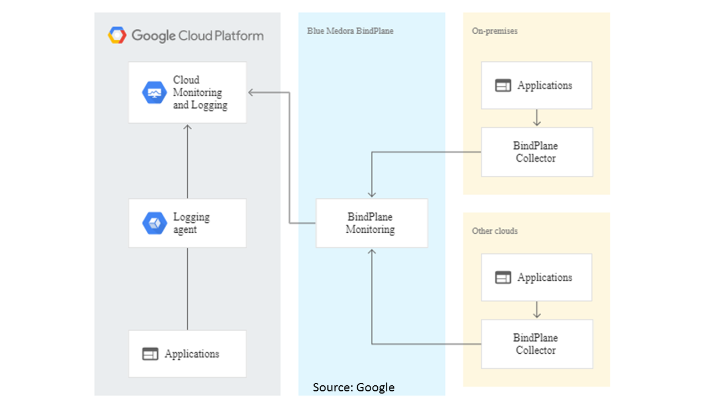The width and height of the screenshot is (709, 398).
Task: Click the On-premises heading
Action: tap(495, 31)
